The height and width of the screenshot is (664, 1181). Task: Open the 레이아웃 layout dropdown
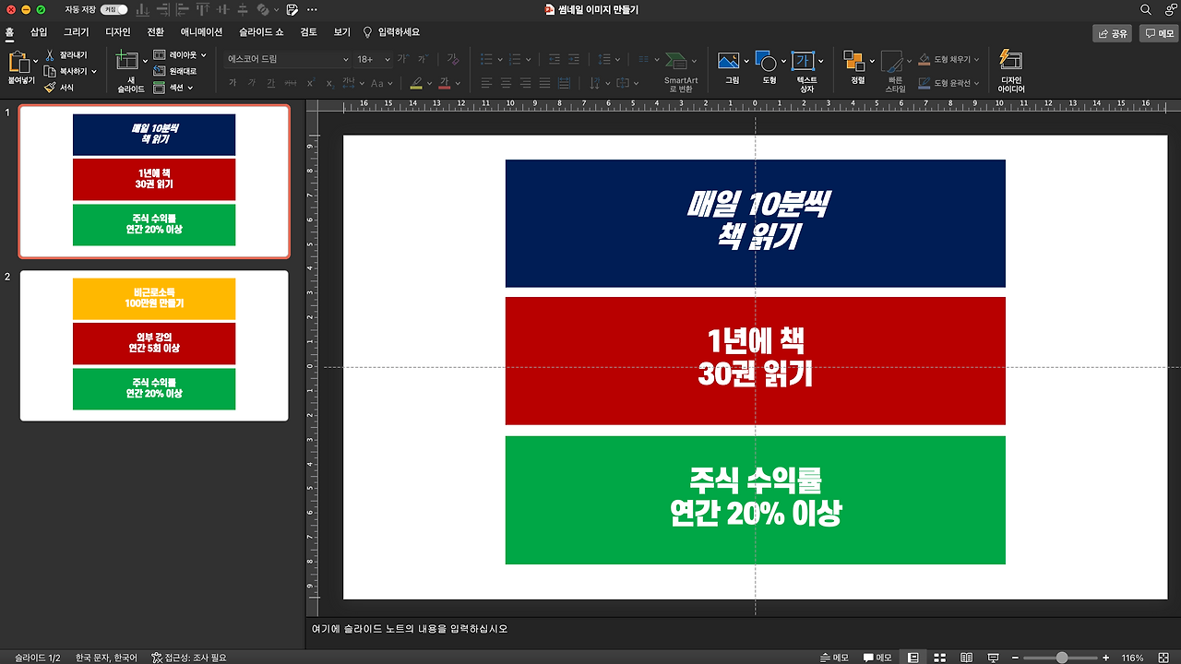pyautogui.click(x=181, y=54)
